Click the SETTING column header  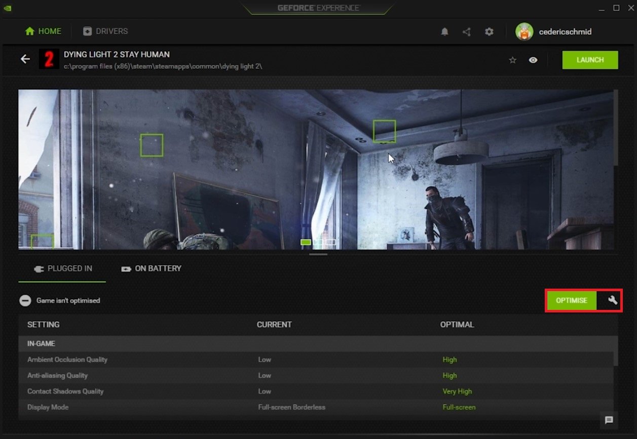[x=43, y=325]
